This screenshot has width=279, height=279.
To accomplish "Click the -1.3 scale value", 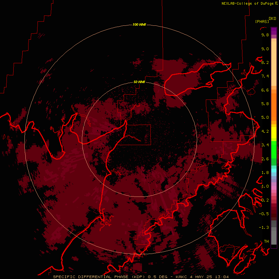I will (264, 228).
